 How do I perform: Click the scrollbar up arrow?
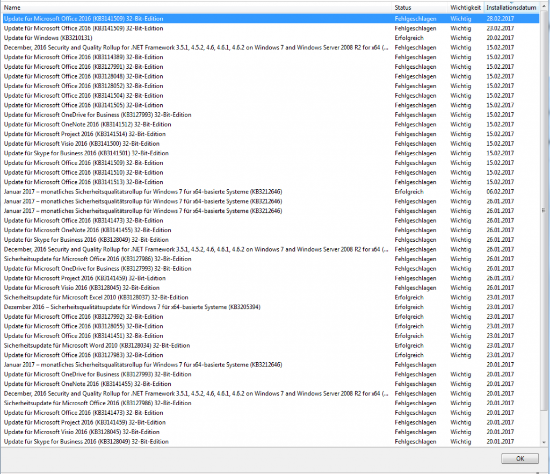544,6
